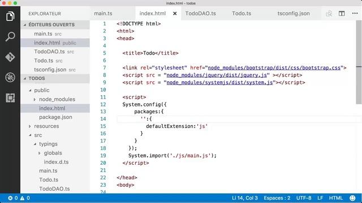Click the </head> closing tag line

127,178
